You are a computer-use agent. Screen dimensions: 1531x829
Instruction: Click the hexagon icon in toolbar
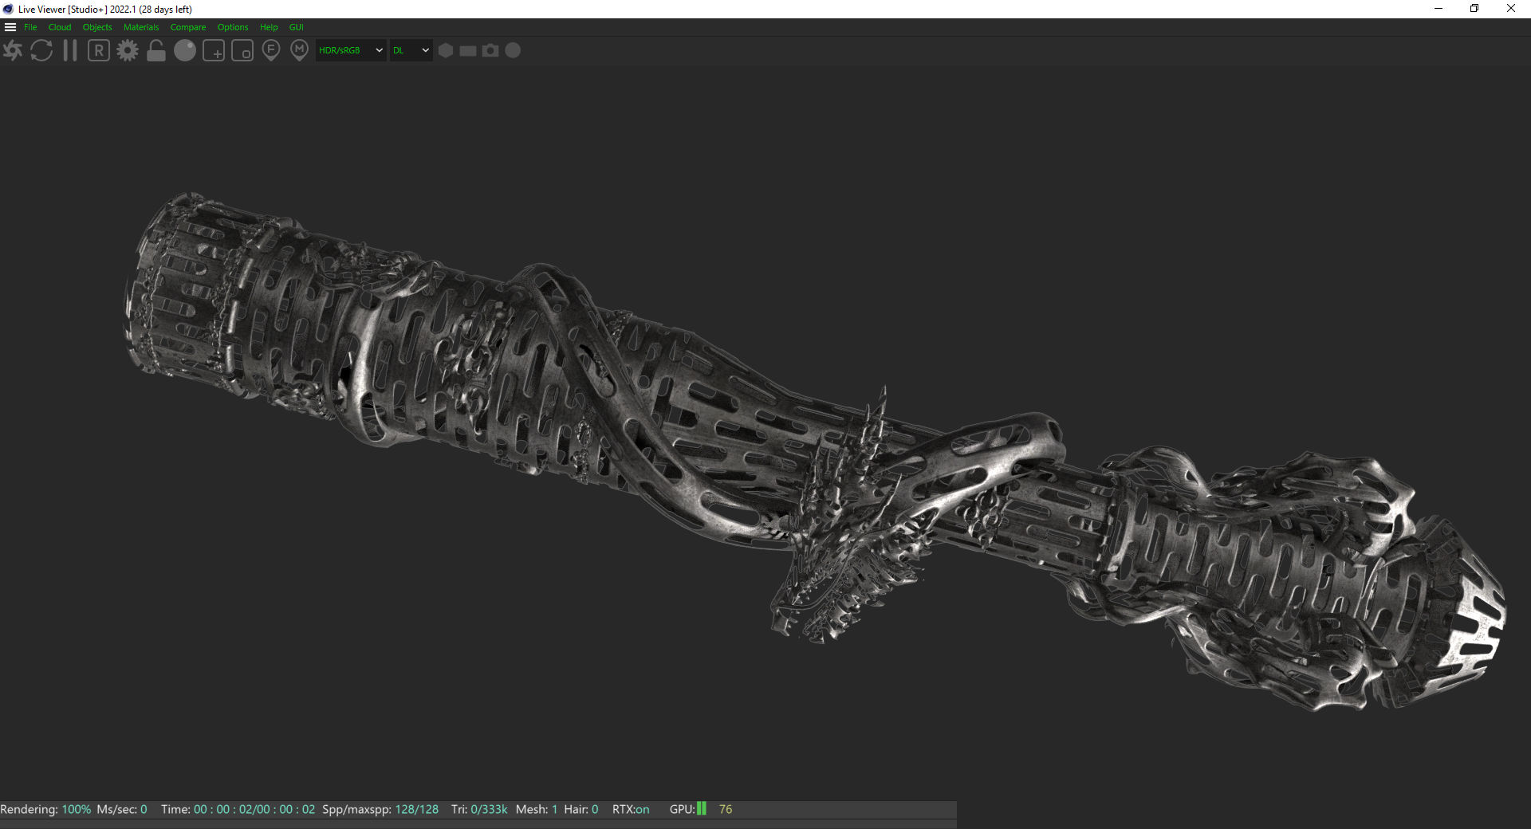446,50
